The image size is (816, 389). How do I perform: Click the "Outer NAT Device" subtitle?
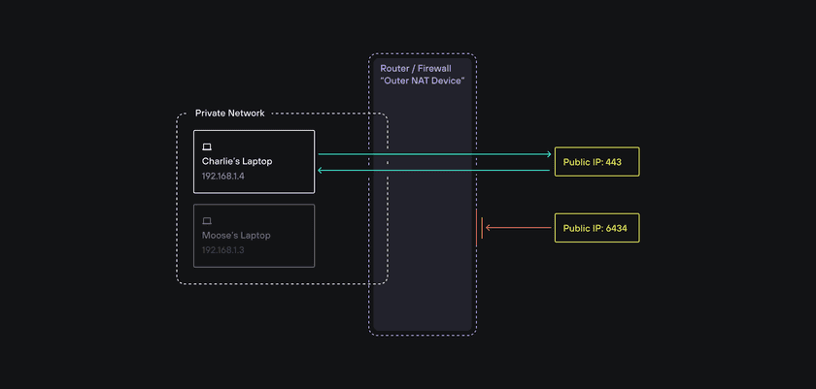click(422, 81)
